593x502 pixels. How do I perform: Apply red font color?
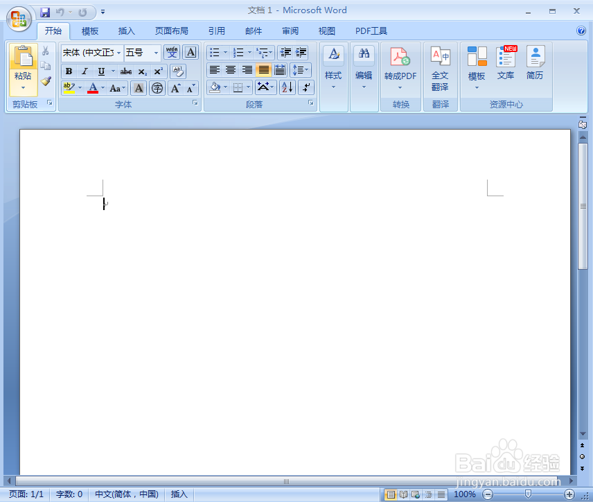click(93, 89)
